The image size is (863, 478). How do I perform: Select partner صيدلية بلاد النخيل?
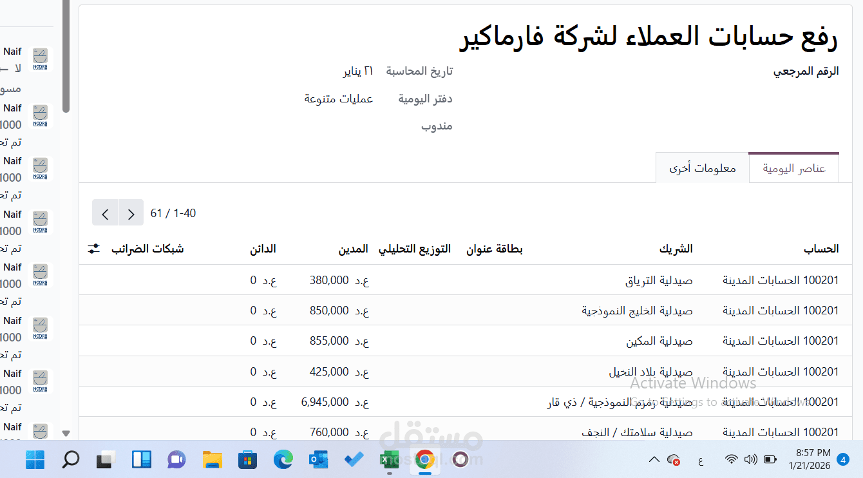[x=650, y=372]
